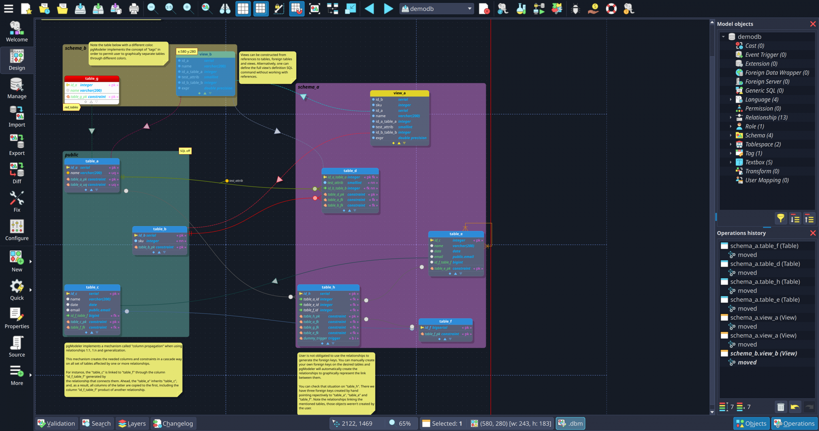Toggle the Objects panel button
Image resolution: width=819 pixels, height=431 pixels.
pos(751,423)
